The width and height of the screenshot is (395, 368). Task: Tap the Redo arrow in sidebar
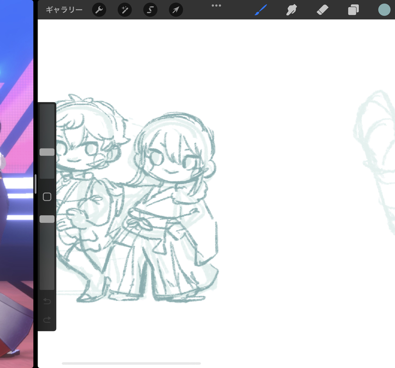tap(47, 320)
